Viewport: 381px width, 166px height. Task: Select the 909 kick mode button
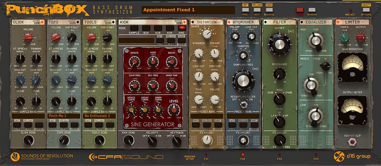tap(146, 28)
